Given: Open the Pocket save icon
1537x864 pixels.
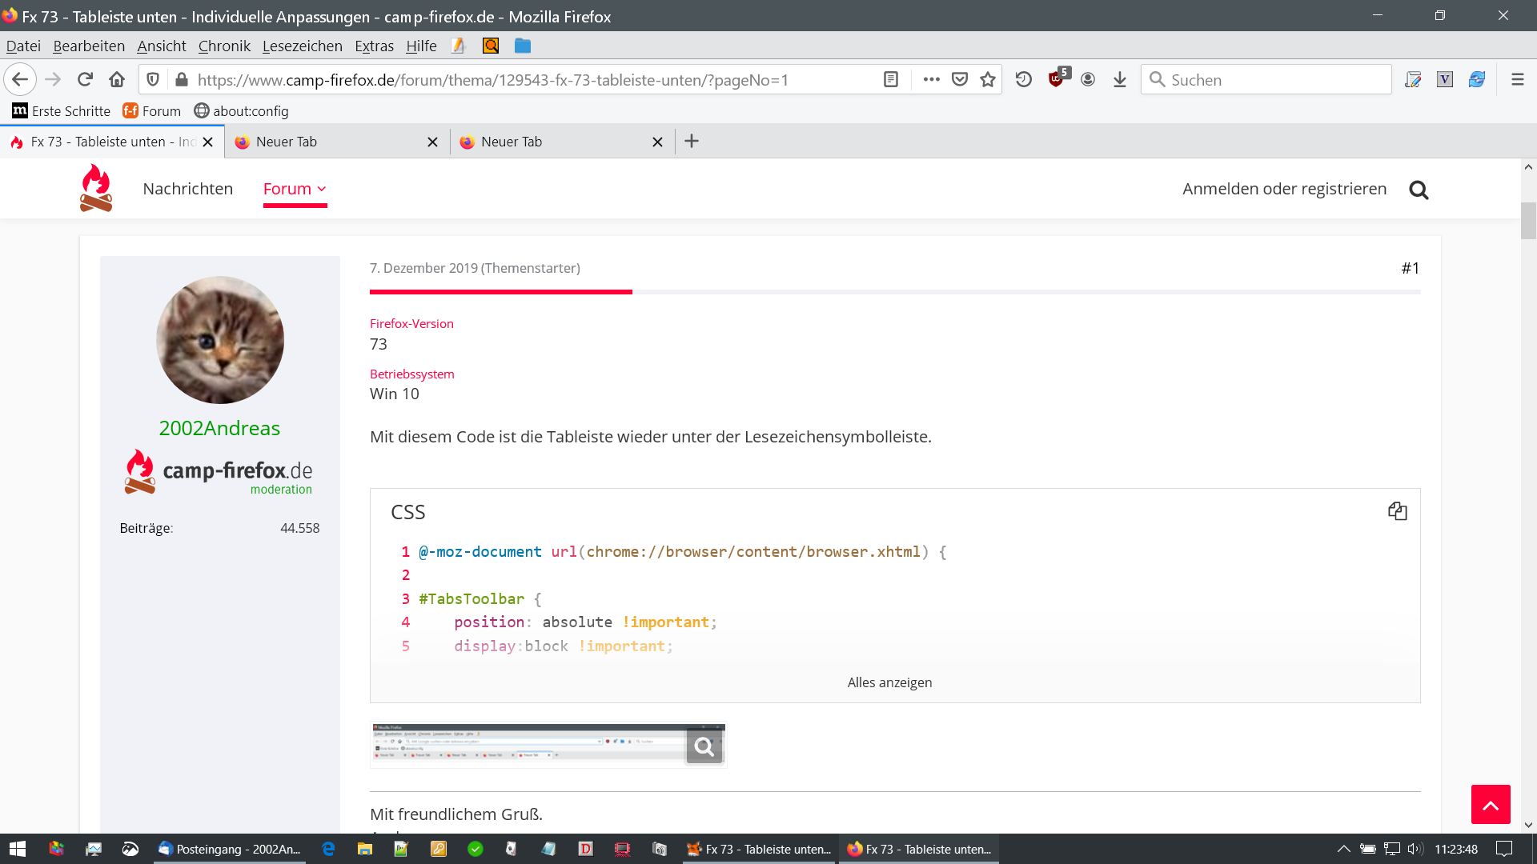Looking at the screenshot, I should pyautogui.click(x=960, y=79).
